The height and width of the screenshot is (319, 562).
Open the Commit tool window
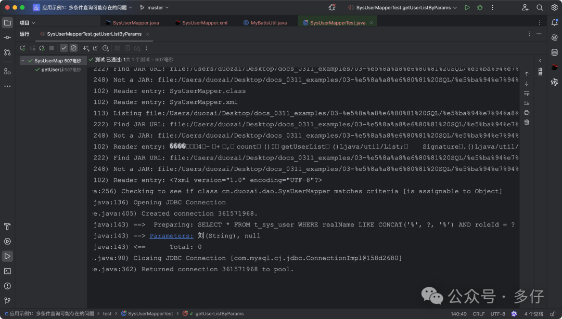click(7, 37)
